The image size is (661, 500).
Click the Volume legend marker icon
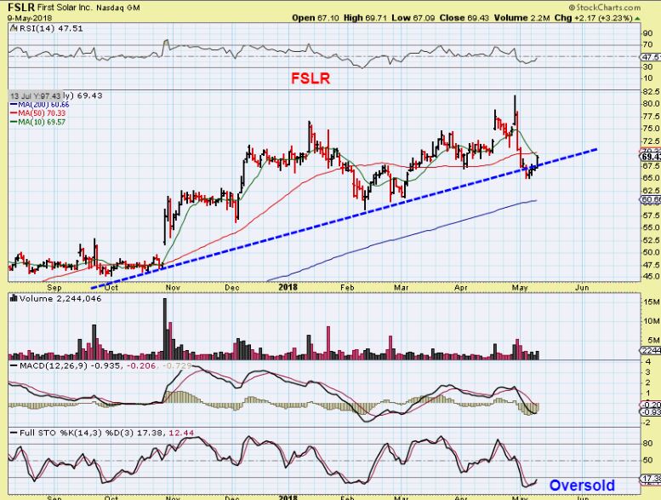pyautogui.click(x=14, y=298)
